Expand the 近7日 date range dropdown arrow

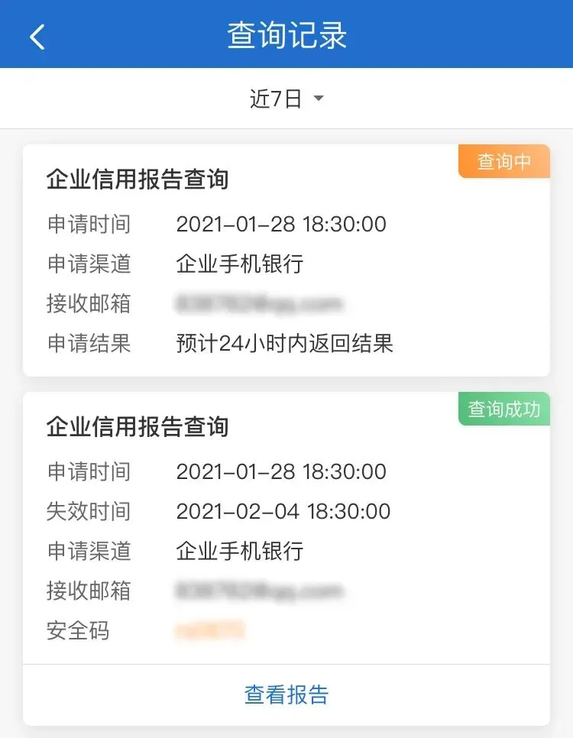click(x=319, y=98)
